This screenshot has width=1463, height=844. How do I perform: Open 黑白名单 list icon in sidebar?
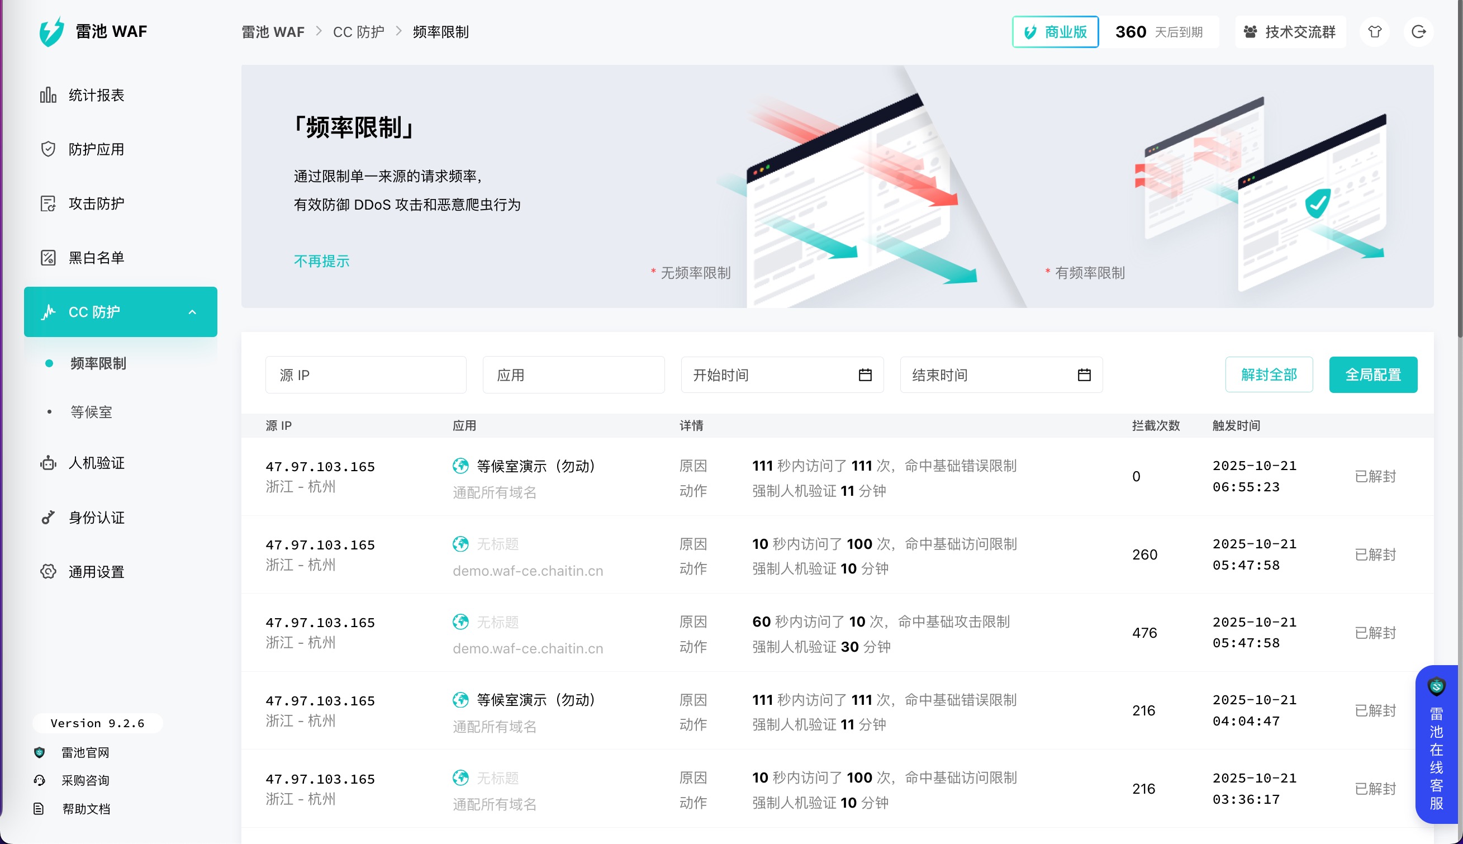[x=48, y=257]
